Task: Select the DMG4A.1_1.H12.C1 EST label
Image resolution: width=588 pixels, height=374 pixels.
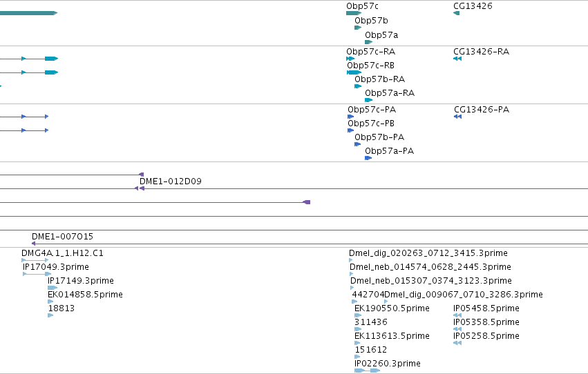Action: coord(62,253)
